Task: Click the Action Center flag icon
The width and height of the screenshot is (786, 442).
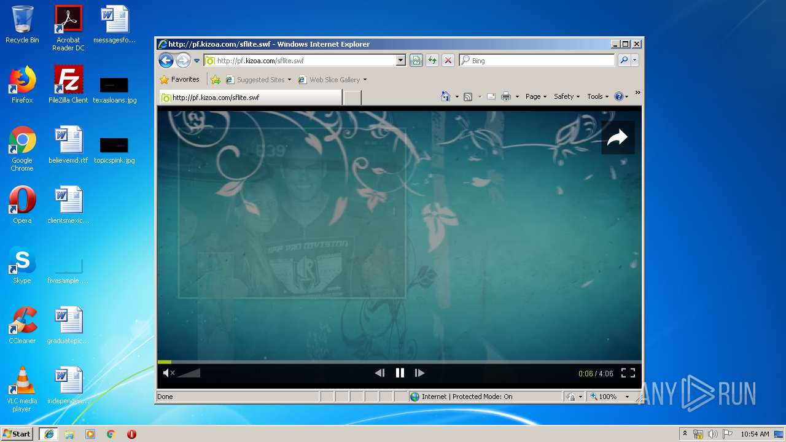Action: pos(727,434)
